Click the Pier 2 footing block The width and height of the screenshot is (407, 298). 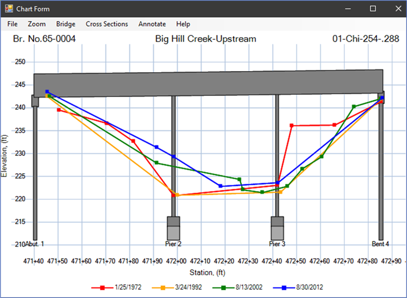point(174,228)
